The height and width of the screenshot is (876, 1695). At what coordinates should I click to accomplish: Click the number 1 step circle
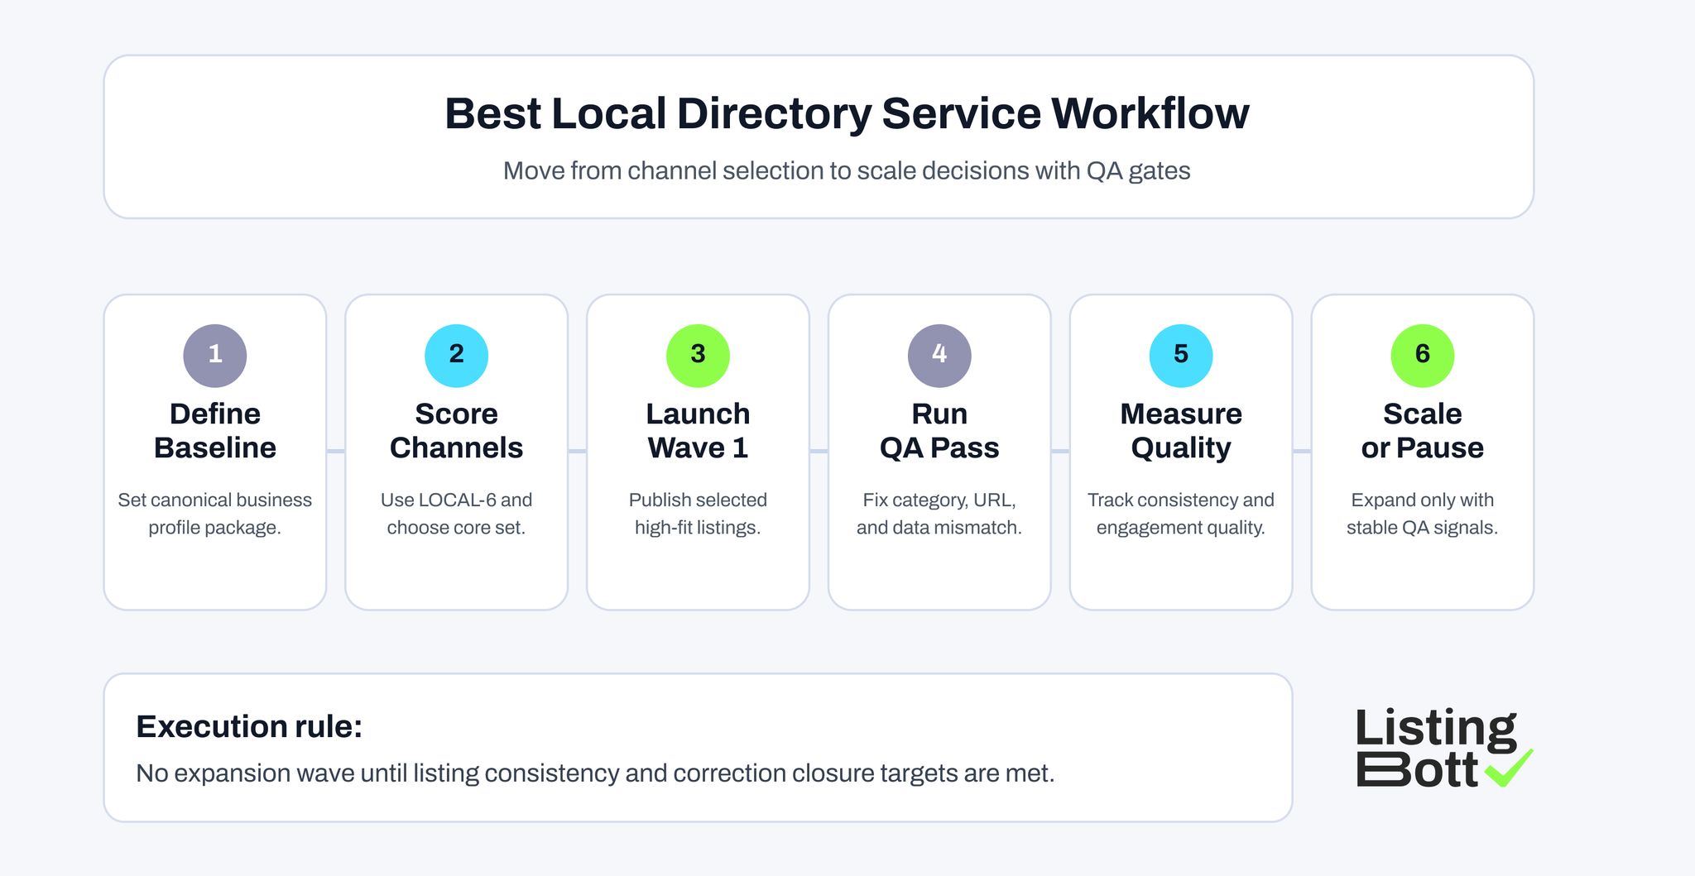(x=214, y=355)
